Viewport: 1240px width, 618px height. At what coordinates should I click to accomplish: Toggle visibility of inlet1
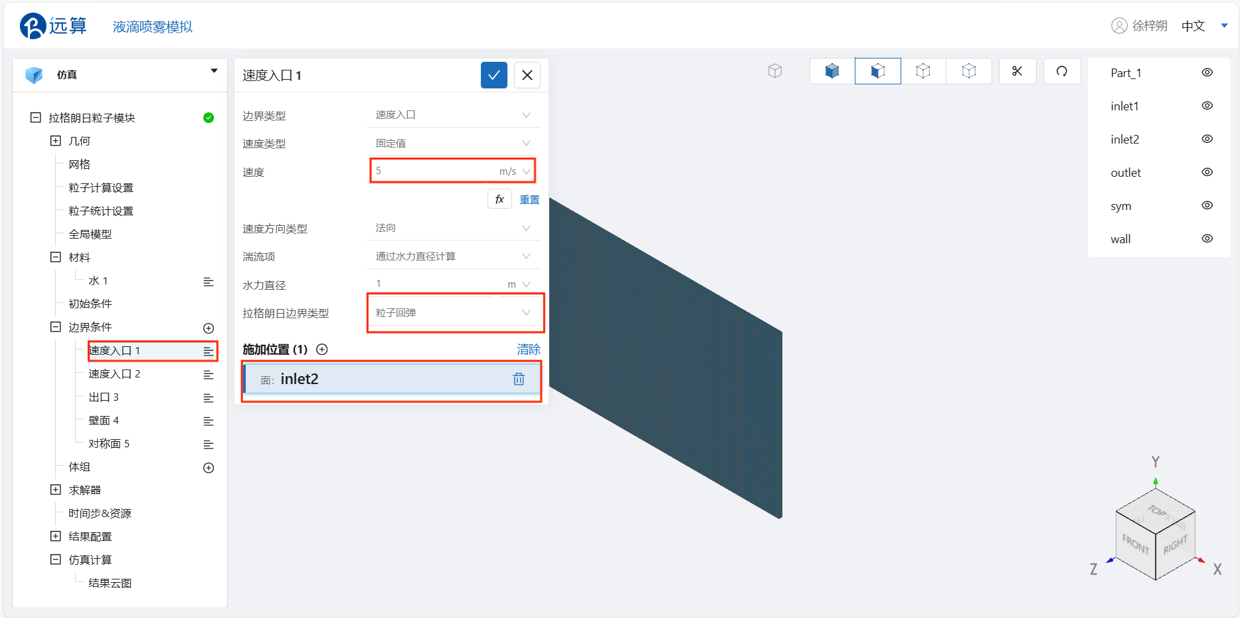(1207, 106)
